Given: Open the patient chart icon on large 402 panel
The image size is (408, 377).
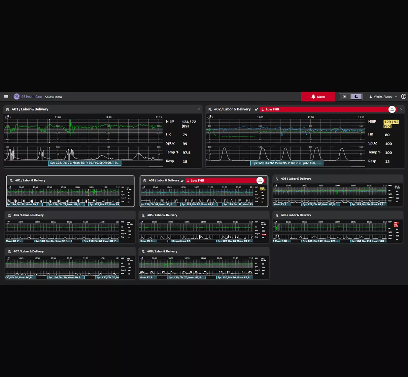Looking at the screenshot, I should (x=210, y=109).
